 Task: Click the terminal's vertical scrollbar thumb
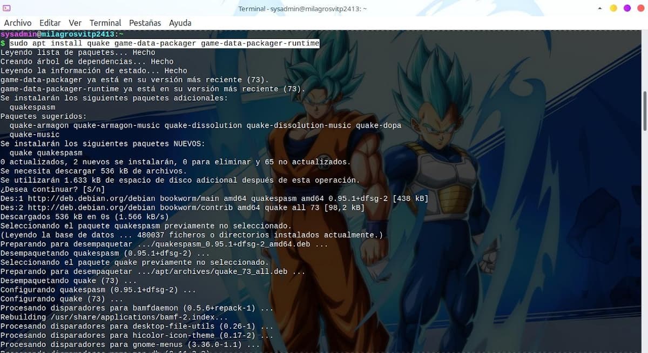[x=645, y=111]
